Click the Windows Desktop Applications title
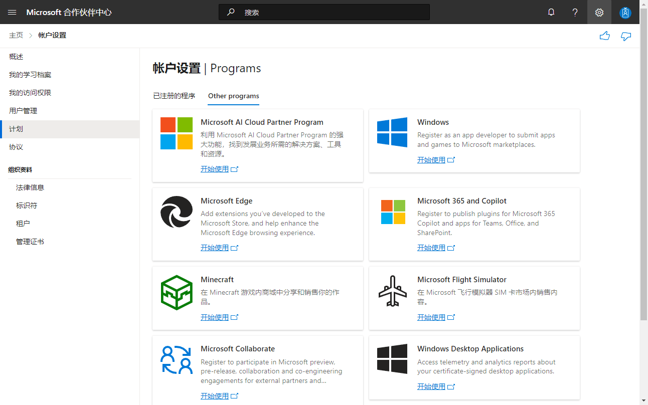 pyautogui.click(x=470, y=349)
